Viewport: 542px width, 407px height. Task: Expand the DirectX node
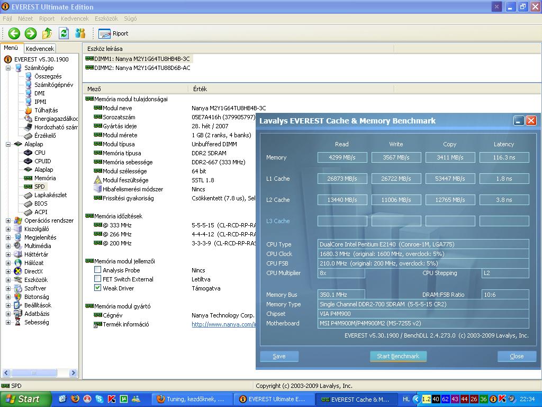click(8, 271)
